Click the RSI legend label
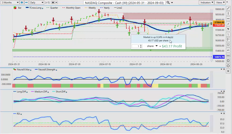 click(18, 114)
